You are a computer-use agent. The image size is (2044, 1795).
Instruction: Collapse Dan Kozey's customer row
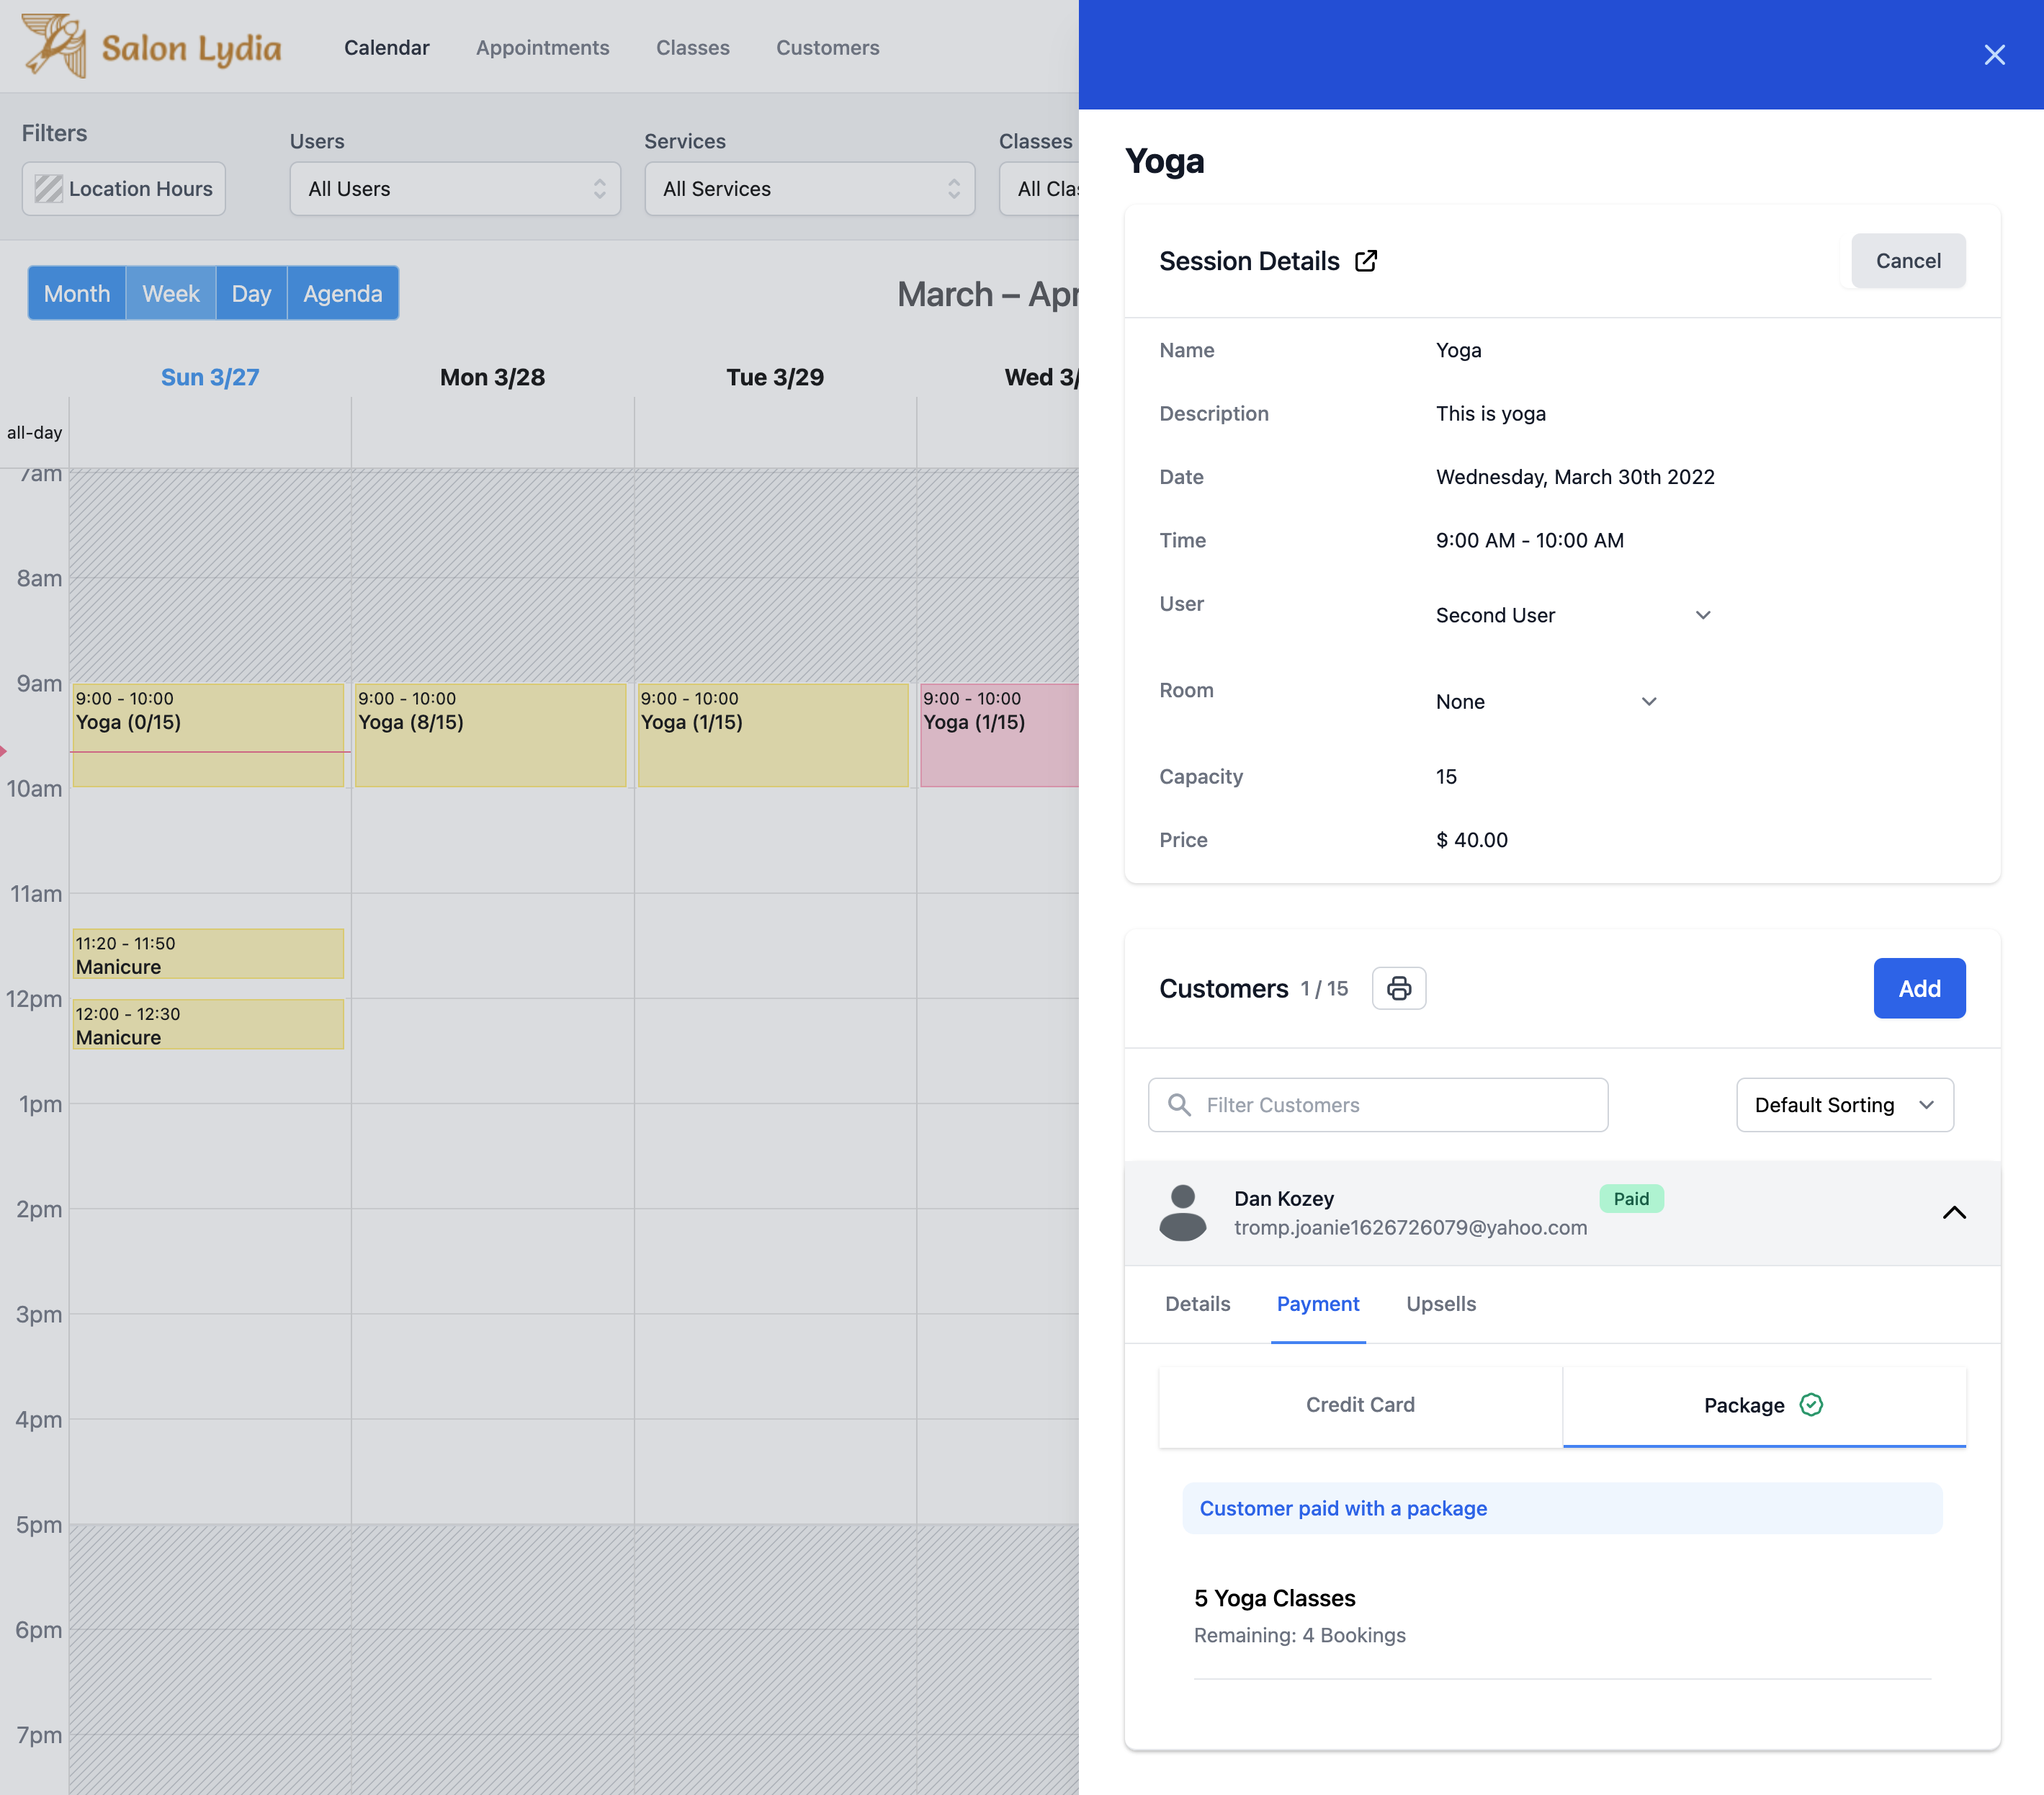(1953, 1212)
